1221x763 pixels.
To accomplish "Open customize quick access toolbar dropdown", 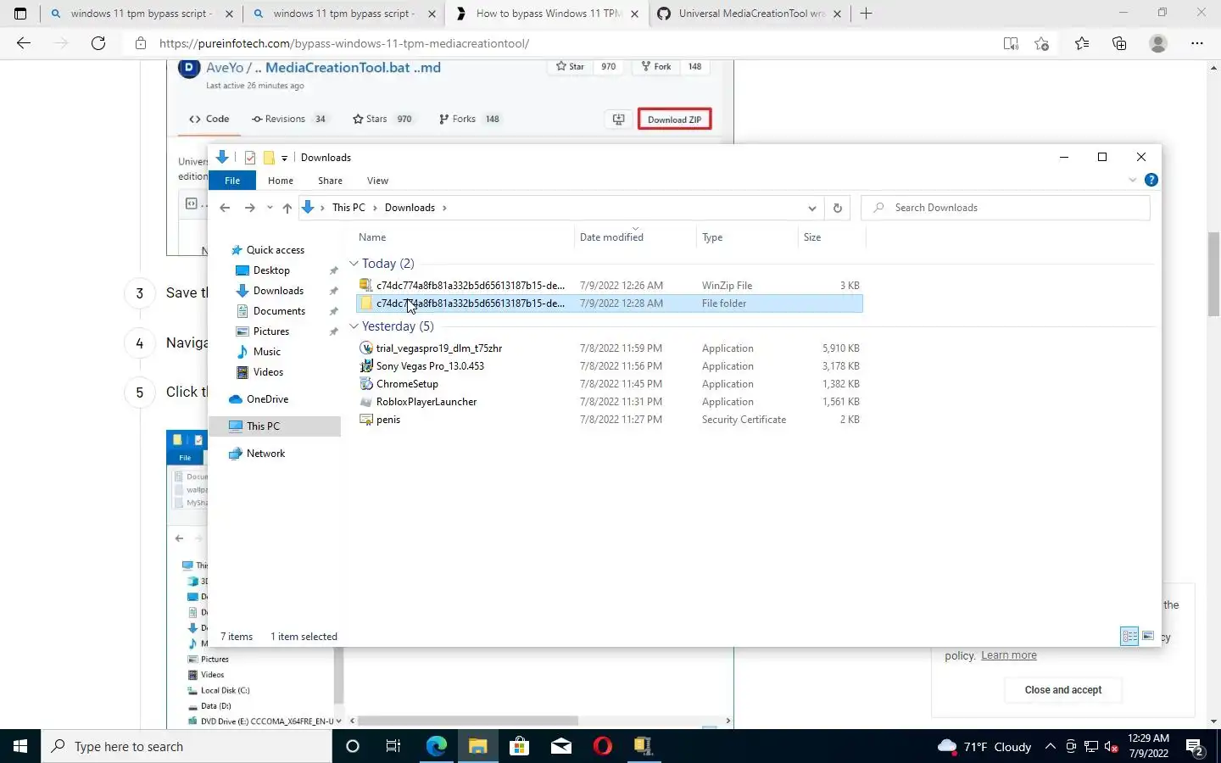I will point(284,158).
